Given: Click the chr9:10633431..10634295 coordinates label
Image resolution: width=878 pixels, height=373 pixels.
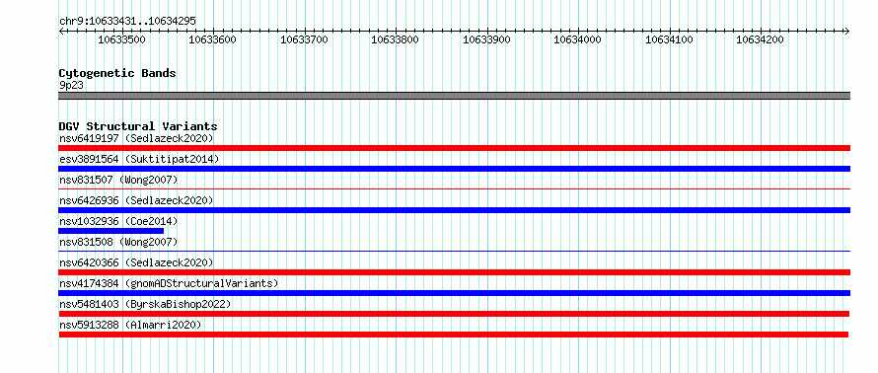Looking at the screenshot, I should pyautogui.click(x=127, y=22).
